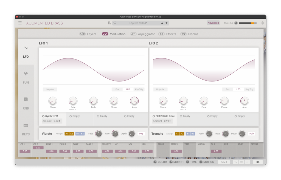Disable the Synth 1 FM modulation slot

(43, 116)
